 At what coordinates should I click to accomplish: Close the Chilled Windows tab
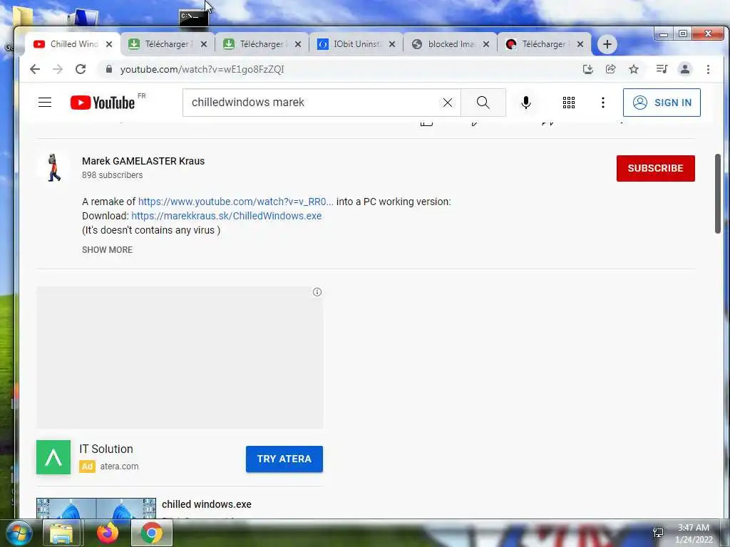click(109, 44)
